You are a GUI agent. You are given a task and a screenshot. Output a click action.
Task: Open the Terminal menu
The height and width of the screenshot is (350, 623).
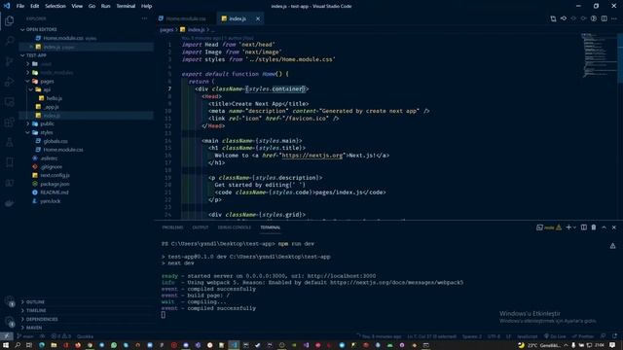(126, 6)
